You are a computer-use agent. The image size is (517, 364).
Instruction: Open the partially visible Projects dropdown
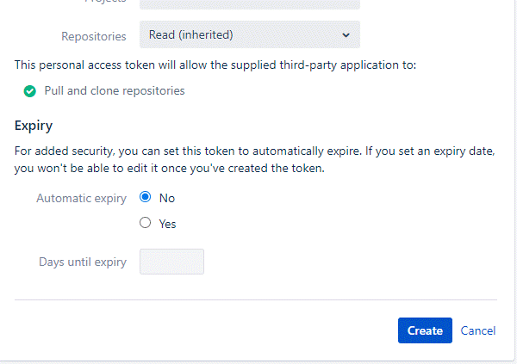click(250, 4)
